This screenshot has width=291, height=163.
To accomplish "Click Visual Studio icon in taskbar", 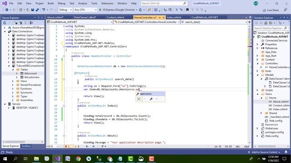I will 57,159.
